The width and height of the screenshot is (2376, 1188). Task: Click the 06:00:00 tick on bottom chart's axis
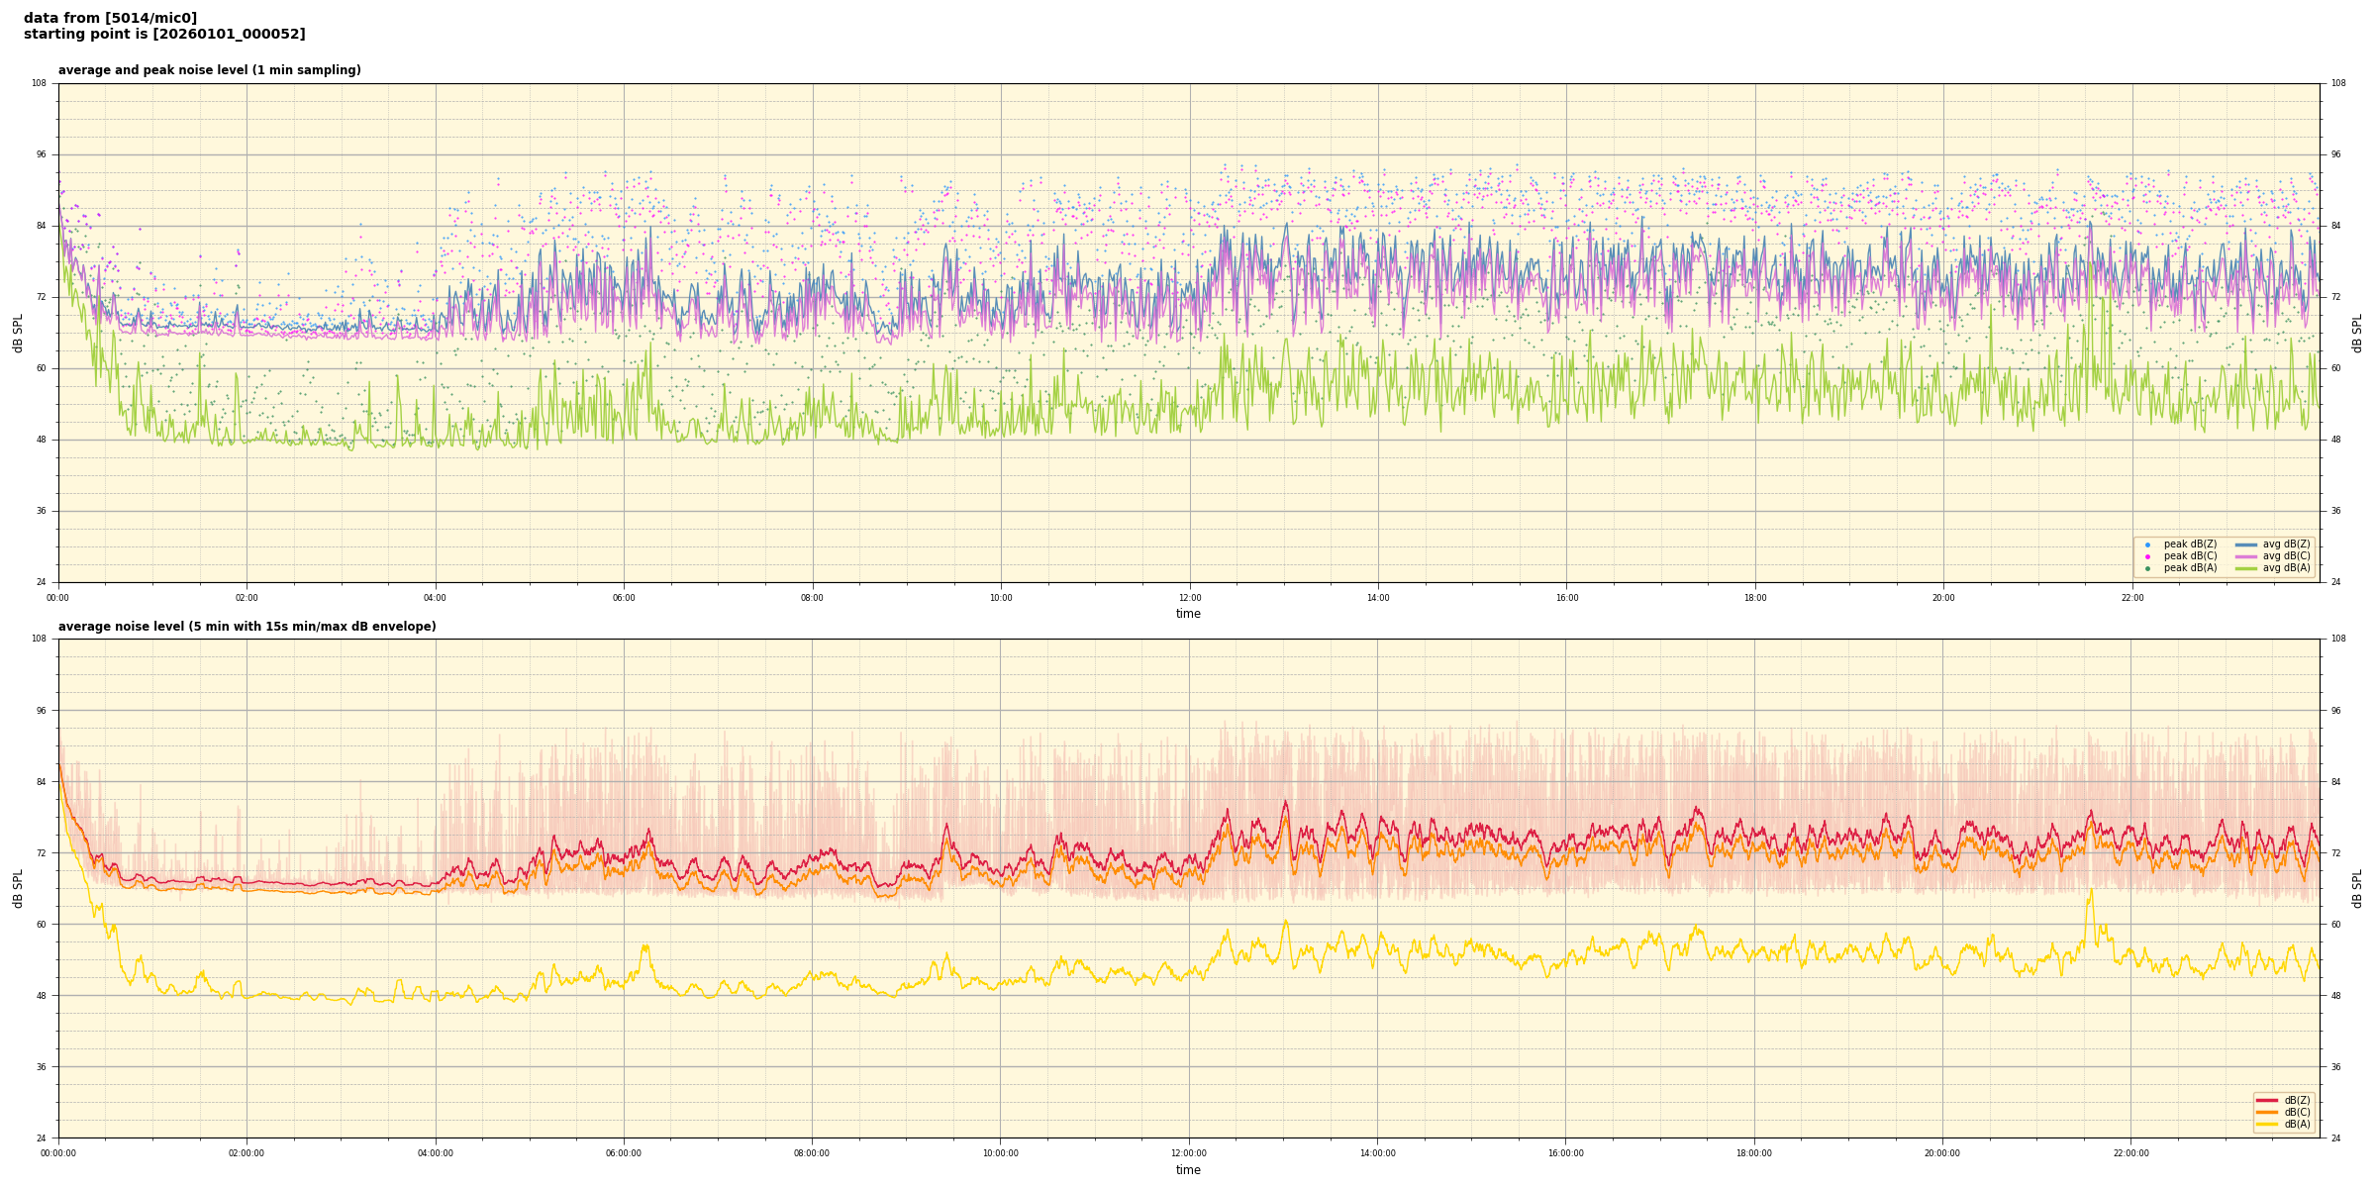click(624, 1153)
